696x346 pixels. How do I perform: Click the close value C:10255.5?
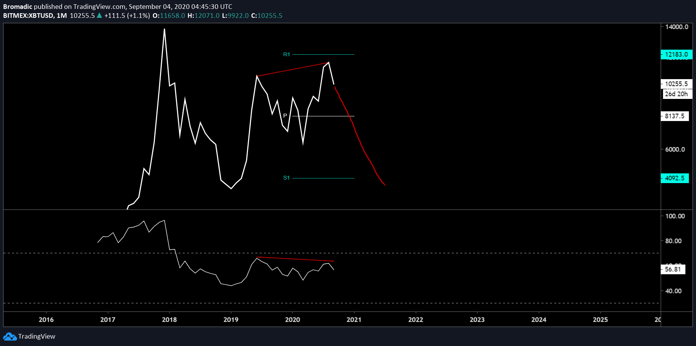pos(267,16)
